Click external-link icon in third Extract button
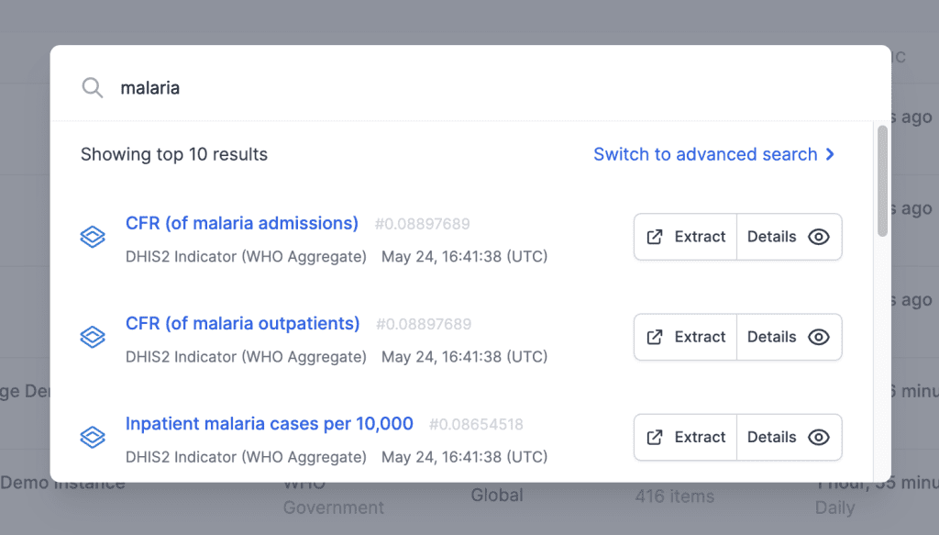 655,437
